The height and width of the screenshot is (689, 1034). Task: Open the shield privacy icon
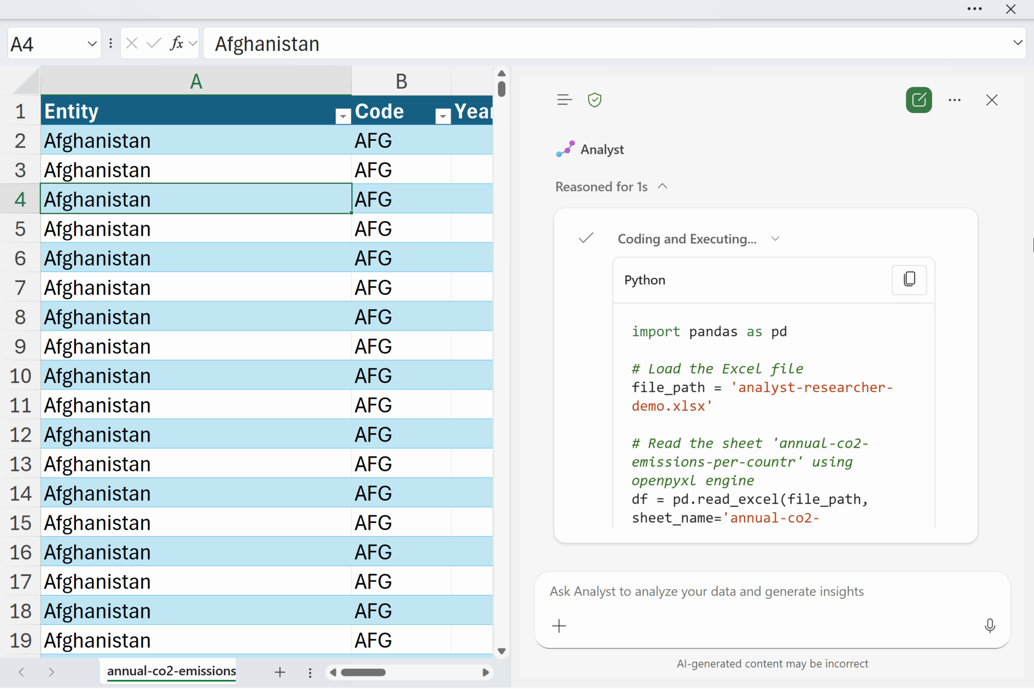[595, 100]
